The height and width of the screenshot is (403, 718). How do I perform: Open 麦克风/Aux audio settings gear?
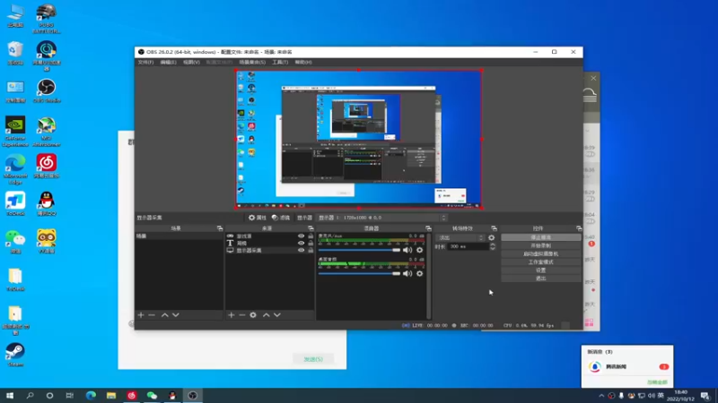419,250
